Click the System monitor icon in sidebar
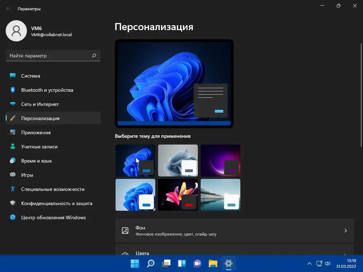The height and width of the screenshot is (272, 363). [x=13, y=76]
